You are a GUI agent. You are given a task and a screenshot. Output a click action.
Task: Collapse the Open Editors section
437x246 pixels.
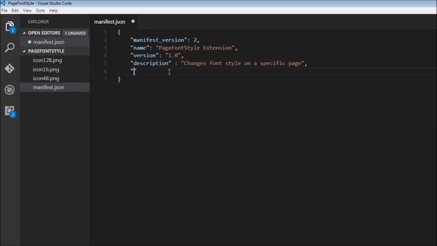pos(24,33)
